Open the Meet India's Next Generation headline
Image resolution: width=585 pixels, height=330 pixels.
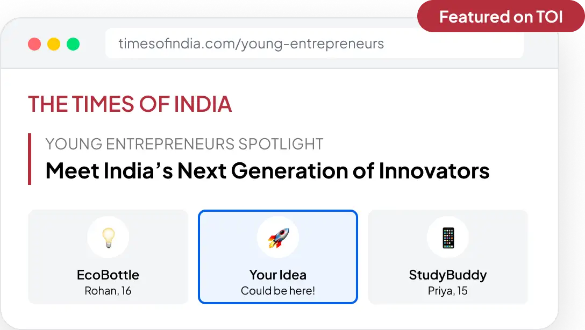point(267,171)
